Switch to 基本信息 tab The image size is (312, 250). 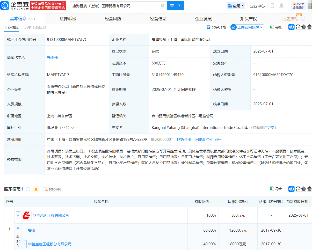point(23,19)
